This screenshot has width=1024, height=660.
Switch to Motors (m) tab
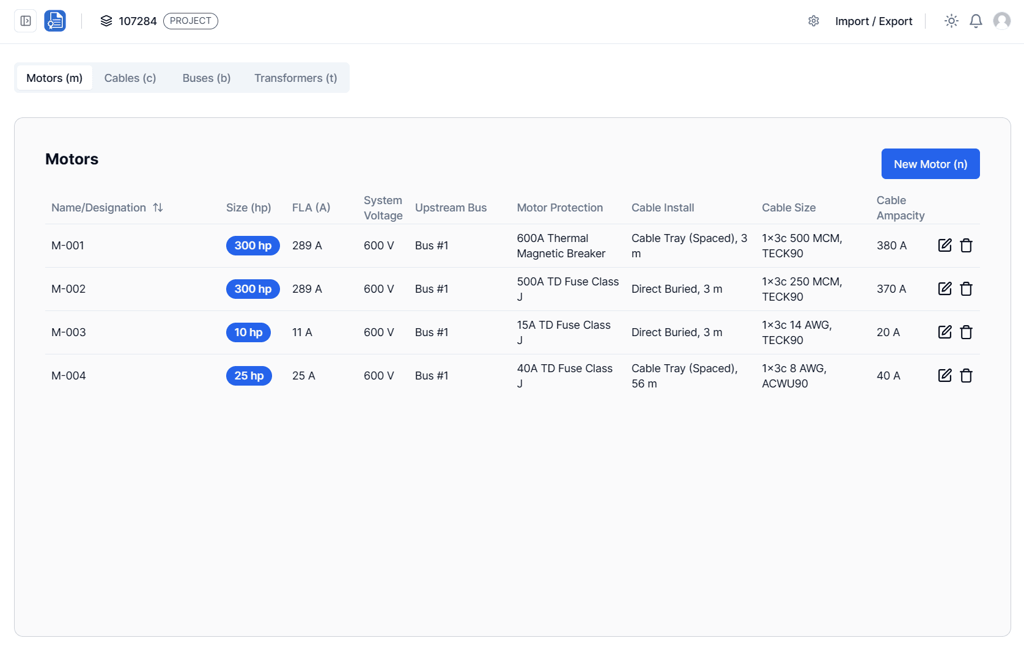(54, 78)
